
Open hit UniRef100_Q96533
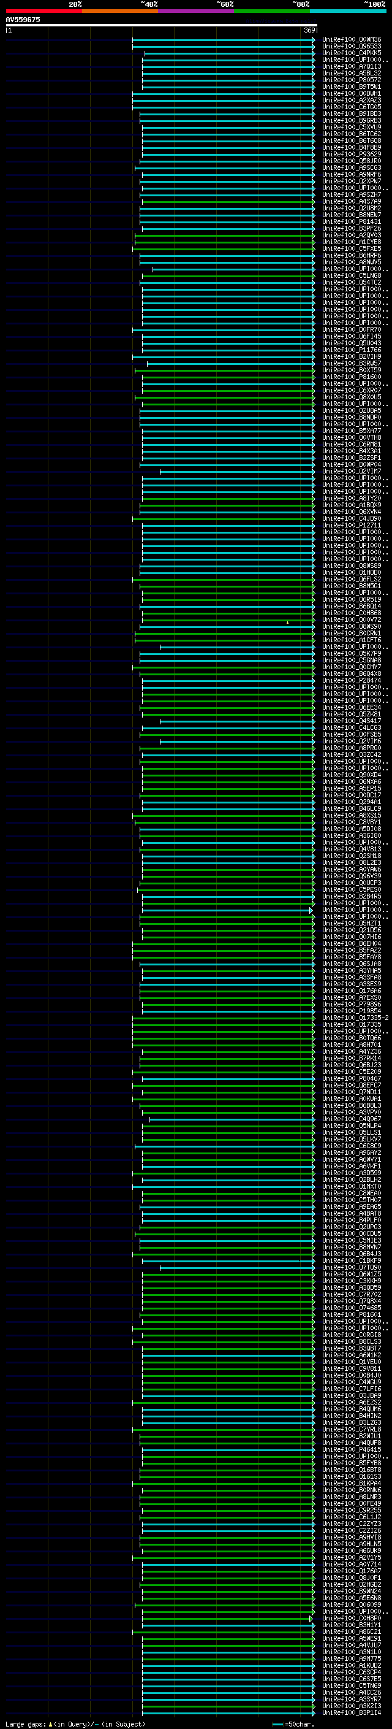click(352, 47)
